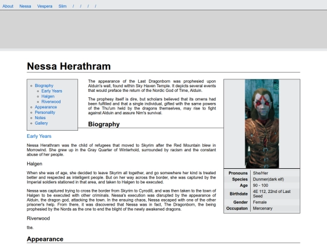Click the Halgen subsection heading
327x245 pixels.
[35, 164]
